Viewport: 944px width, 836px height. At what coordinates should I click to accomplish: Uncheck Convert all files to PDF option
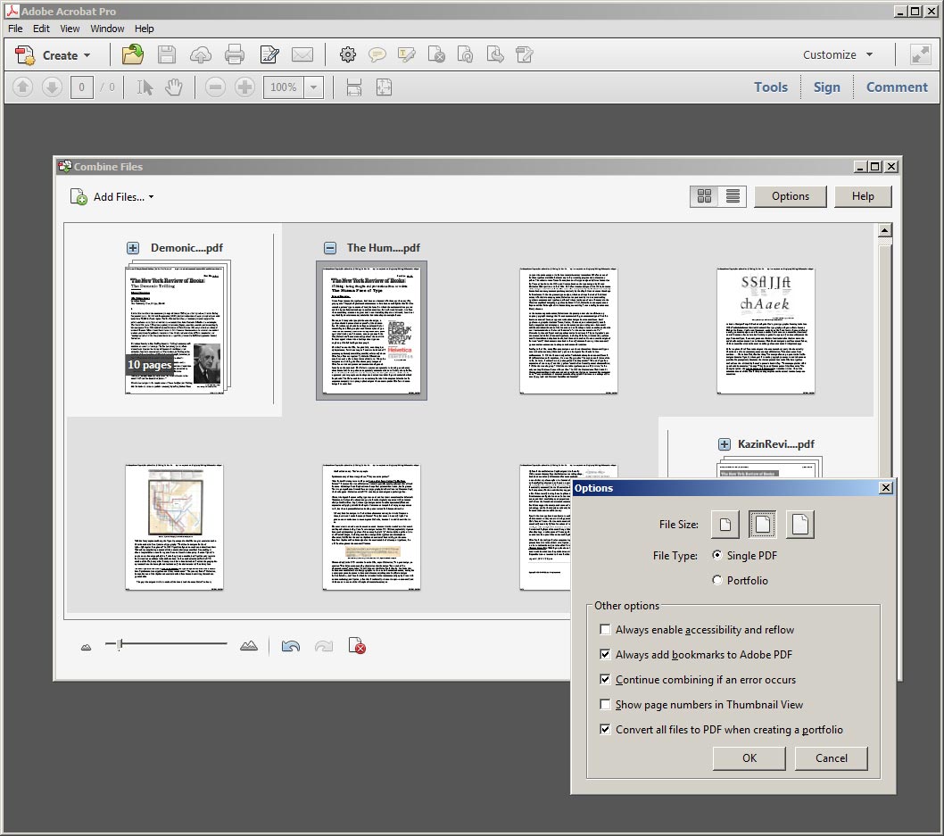[605, 730]
